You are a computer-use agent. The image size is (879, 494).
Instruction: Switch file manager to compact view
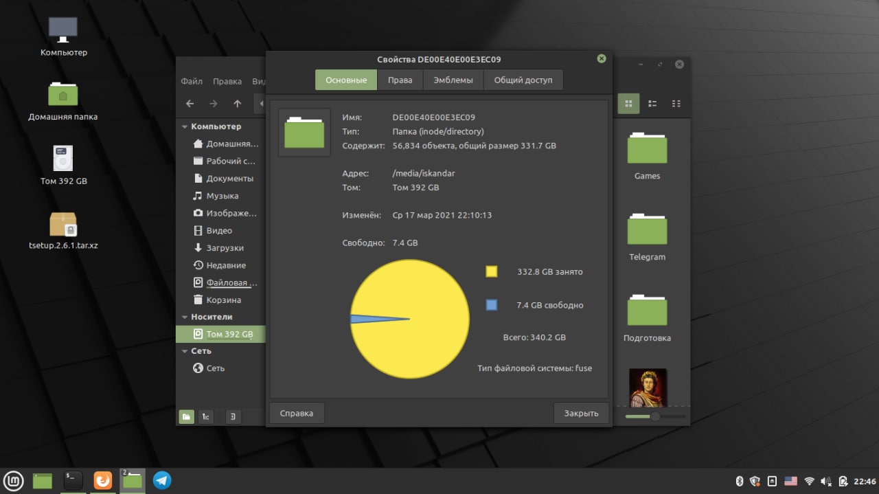tap(676, 104)
